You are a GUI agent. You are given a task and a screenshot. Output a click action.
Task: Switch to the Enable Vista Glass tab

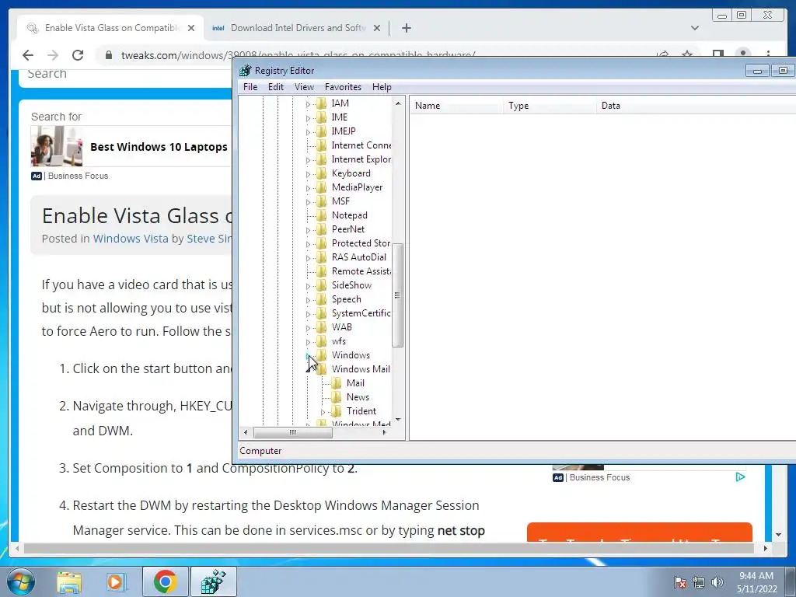click(112, 28)
